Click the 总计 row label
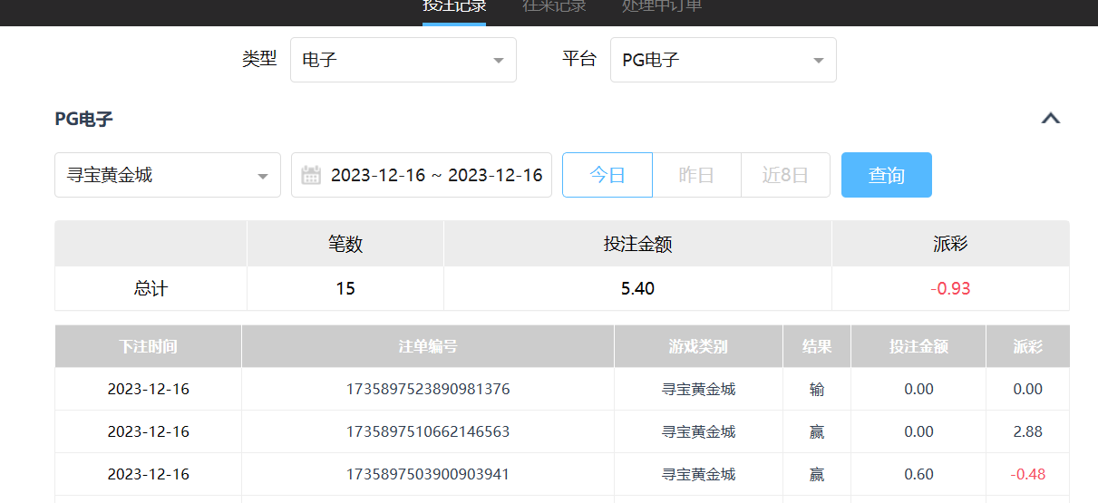 tap(151, 289)
